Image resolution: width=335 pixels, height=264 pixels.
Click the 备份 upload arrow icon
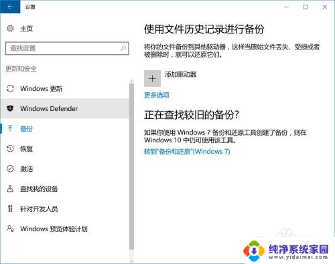10,128
